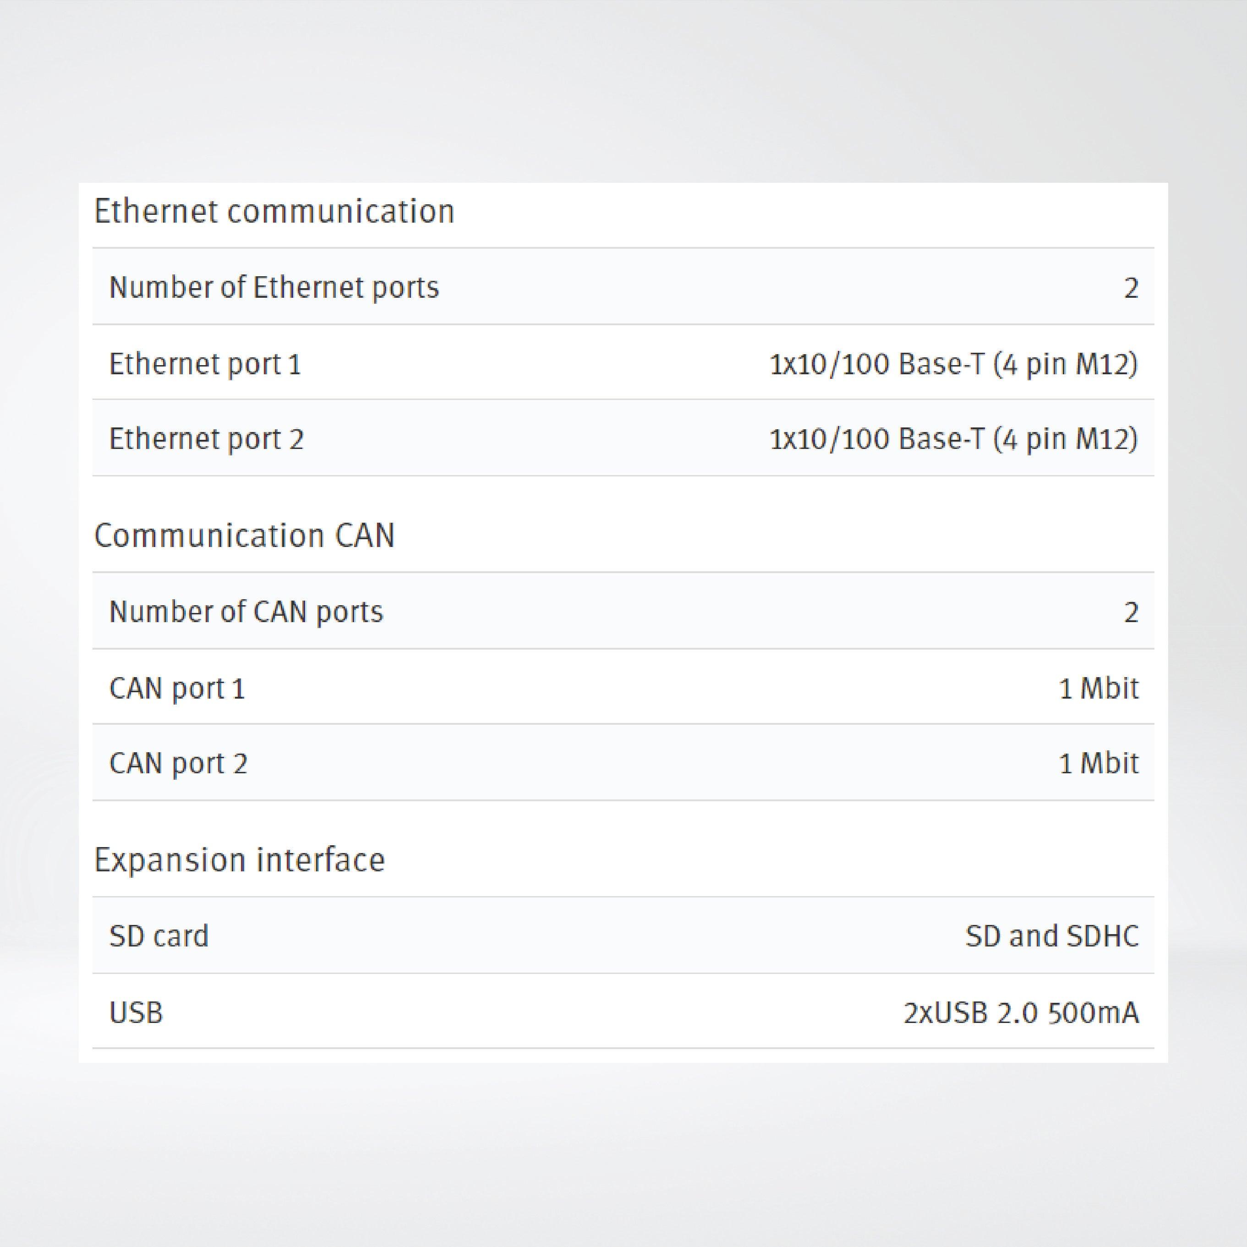Select the 'USB' row label
The height and width of the screenshot is (1247, 1247).
point(136,1012)
